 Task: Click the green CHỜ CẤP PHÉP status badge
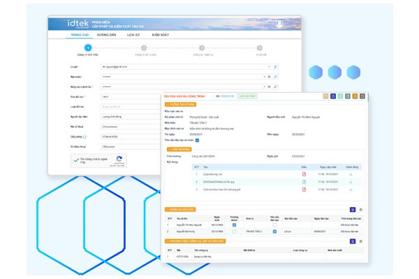click(247, 96)
